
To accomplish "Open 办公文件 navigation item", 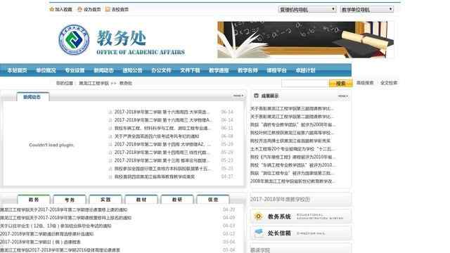I will tap(161, 70).
